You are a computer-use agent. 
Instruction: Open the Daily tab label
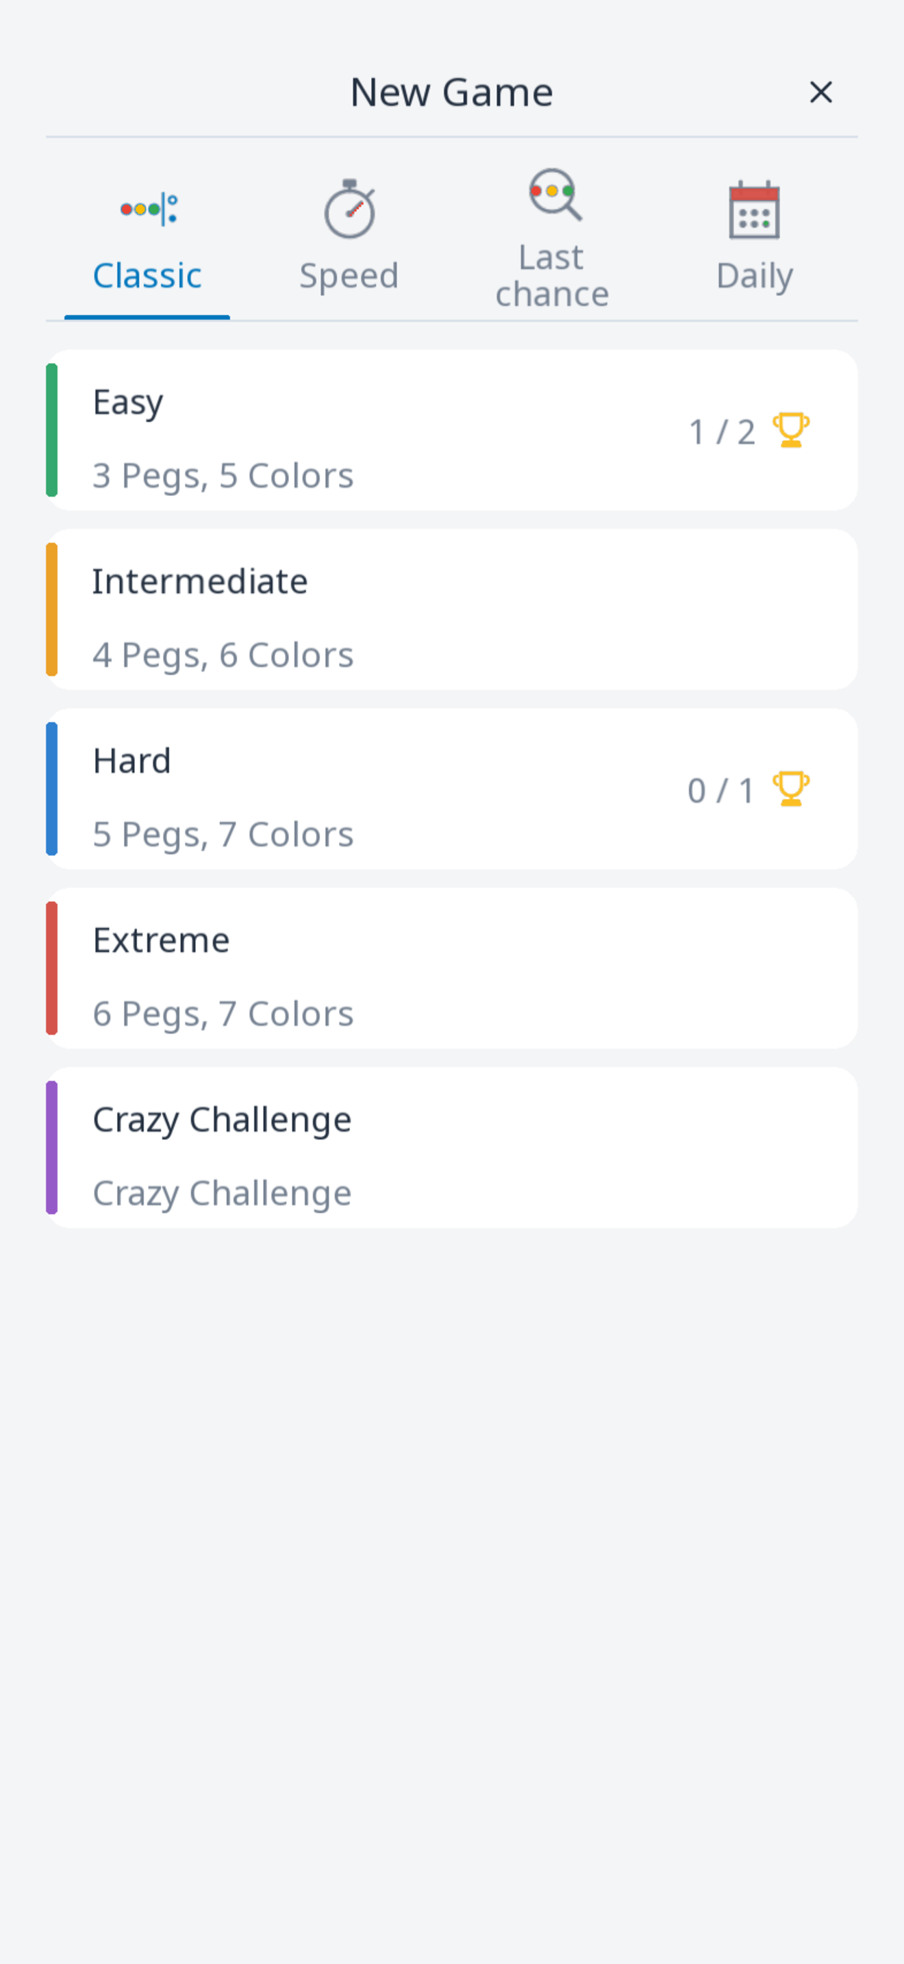(755, 276)
